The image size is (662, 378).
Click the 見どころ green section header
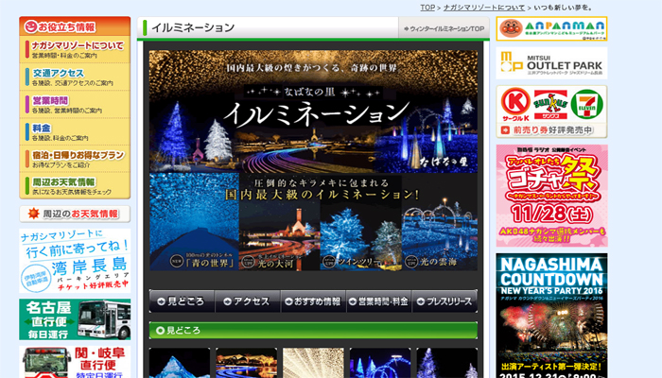[x=313, y=331]
